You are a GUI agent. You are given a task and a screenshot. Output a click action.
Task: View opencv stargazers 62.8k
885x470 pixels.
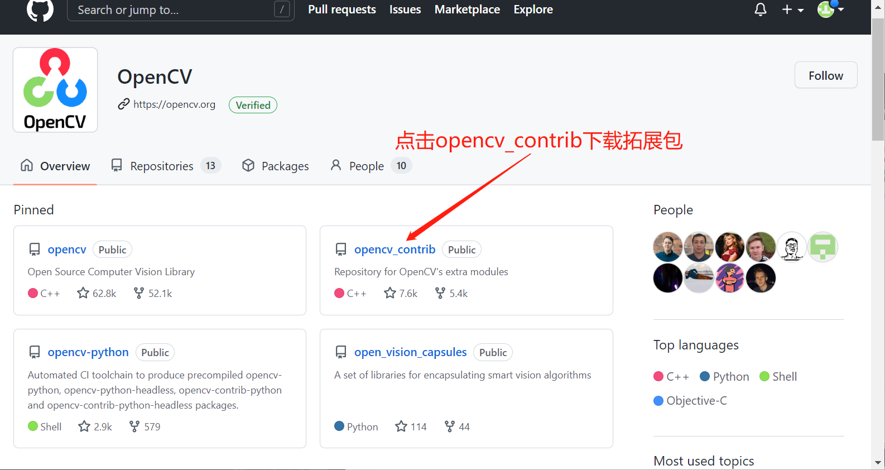click(97, 293)
